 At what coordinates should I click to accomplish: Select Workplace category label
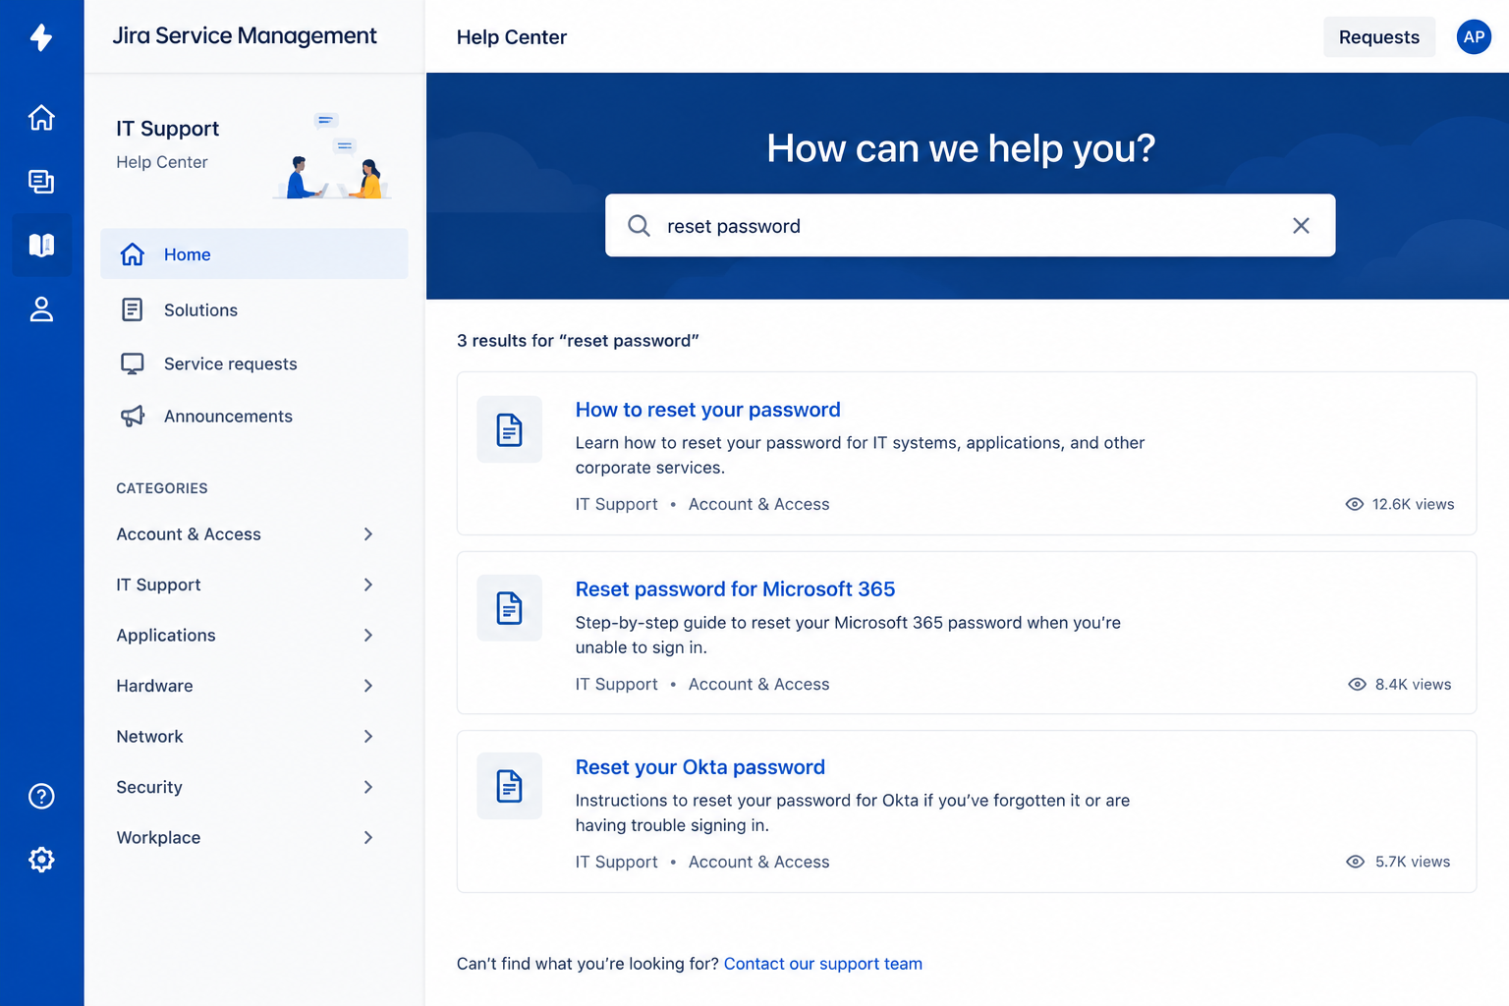pos(158,838)
